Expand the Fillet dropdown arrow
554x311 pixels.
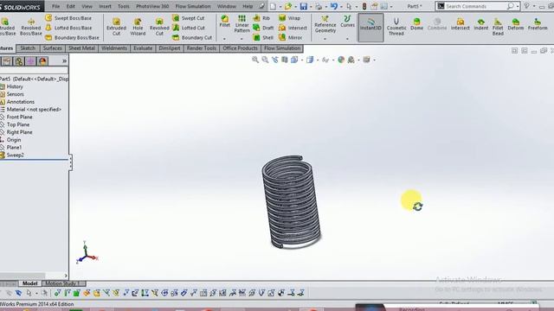[x=225, y=39]
